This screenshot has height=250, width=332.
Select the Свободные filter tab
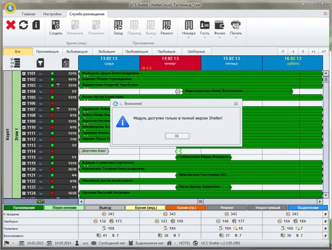pos(196,51)
